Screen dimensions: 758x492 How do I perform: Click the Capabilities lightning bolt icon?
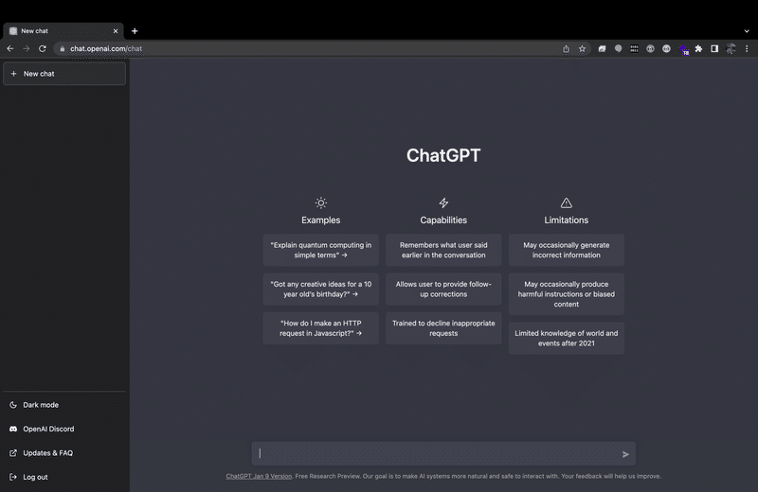click(x=443, y=202)
